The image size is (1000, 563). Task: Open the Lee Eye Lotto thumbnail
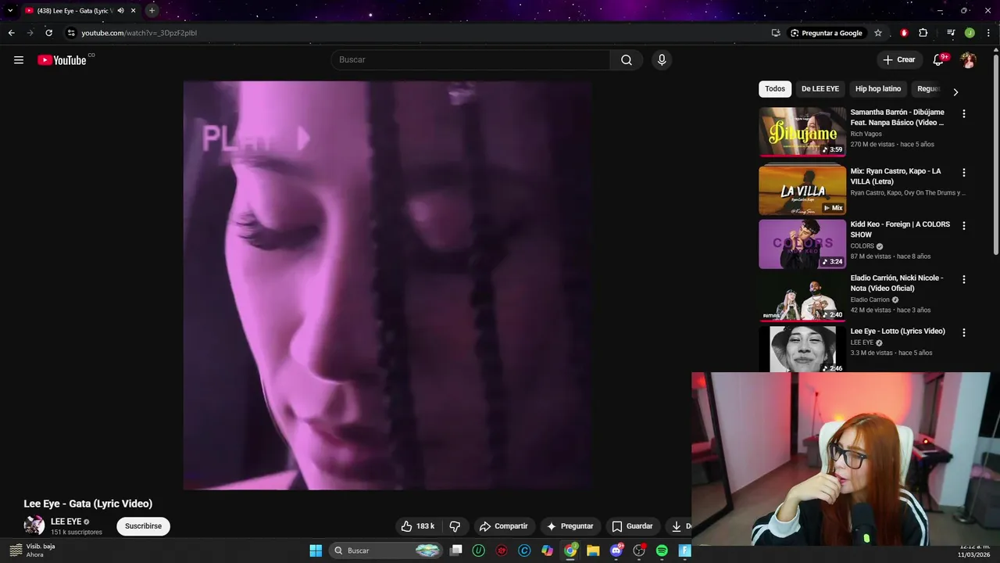[802, 349]
